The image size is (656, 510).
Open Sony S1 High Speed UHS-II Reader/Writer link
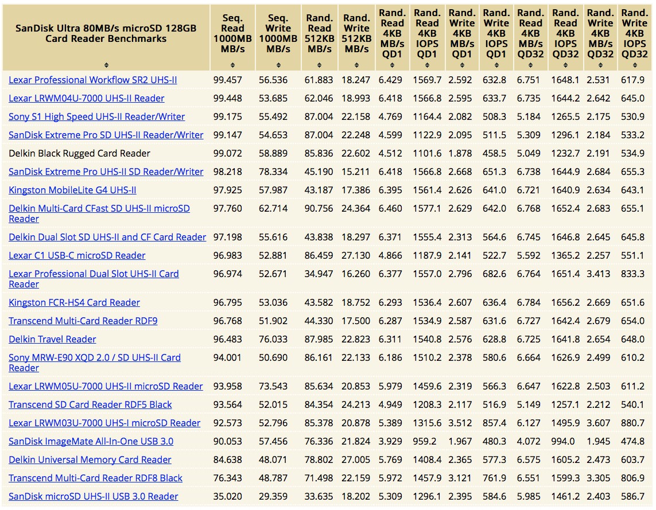click(96, 116)
